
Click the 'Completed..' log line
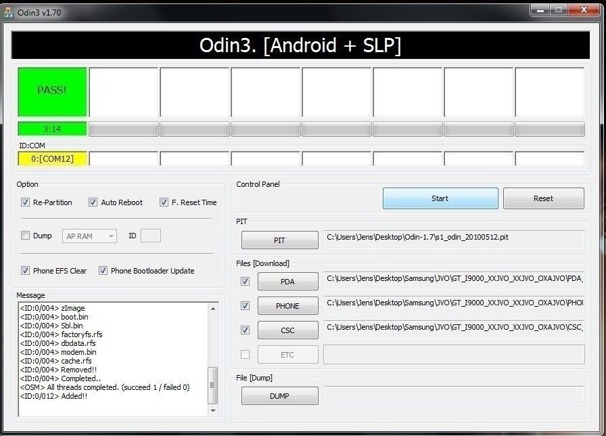(x=60, y=378)
